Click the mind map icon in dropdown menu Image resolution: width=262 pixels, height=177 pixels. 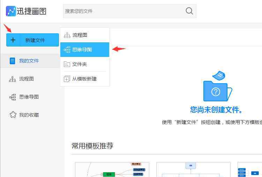[x=67, y=50]
